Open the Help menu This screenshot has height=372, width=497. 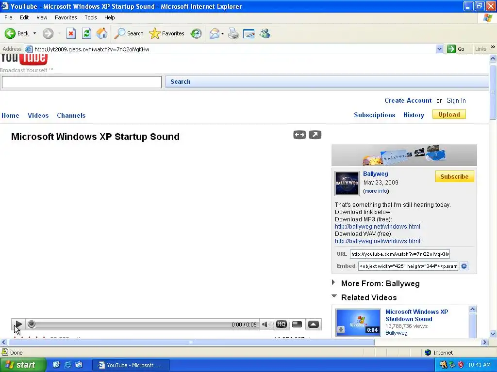[x=109, y=17]
